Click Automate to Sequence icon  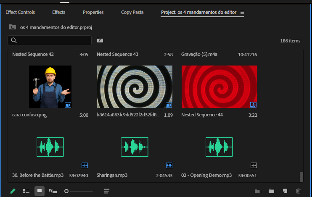tap(258, 191)
